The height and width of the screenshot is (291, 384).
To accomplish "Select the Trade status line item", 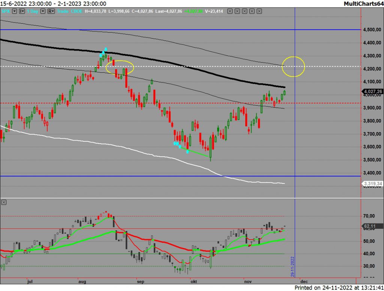I will [62, 11].
